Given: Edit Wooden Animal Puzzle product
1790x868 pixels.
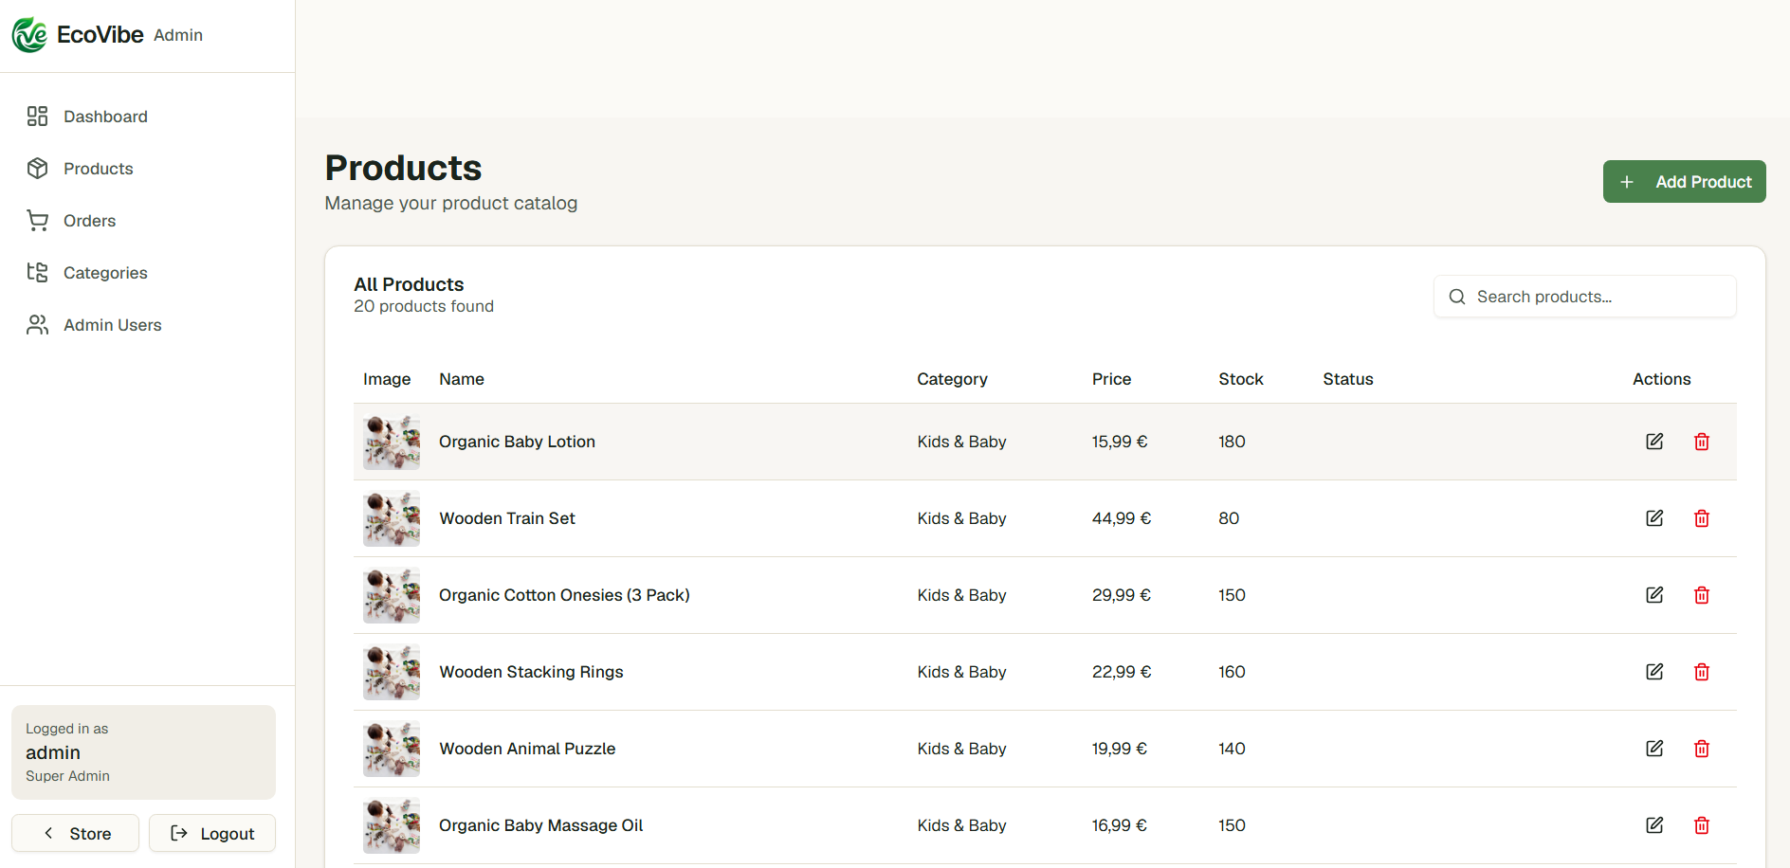Looking at the screenshot, I should click(x=1654, y=749).
